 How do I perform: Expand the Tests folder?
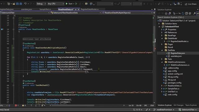tap(162, 59)
